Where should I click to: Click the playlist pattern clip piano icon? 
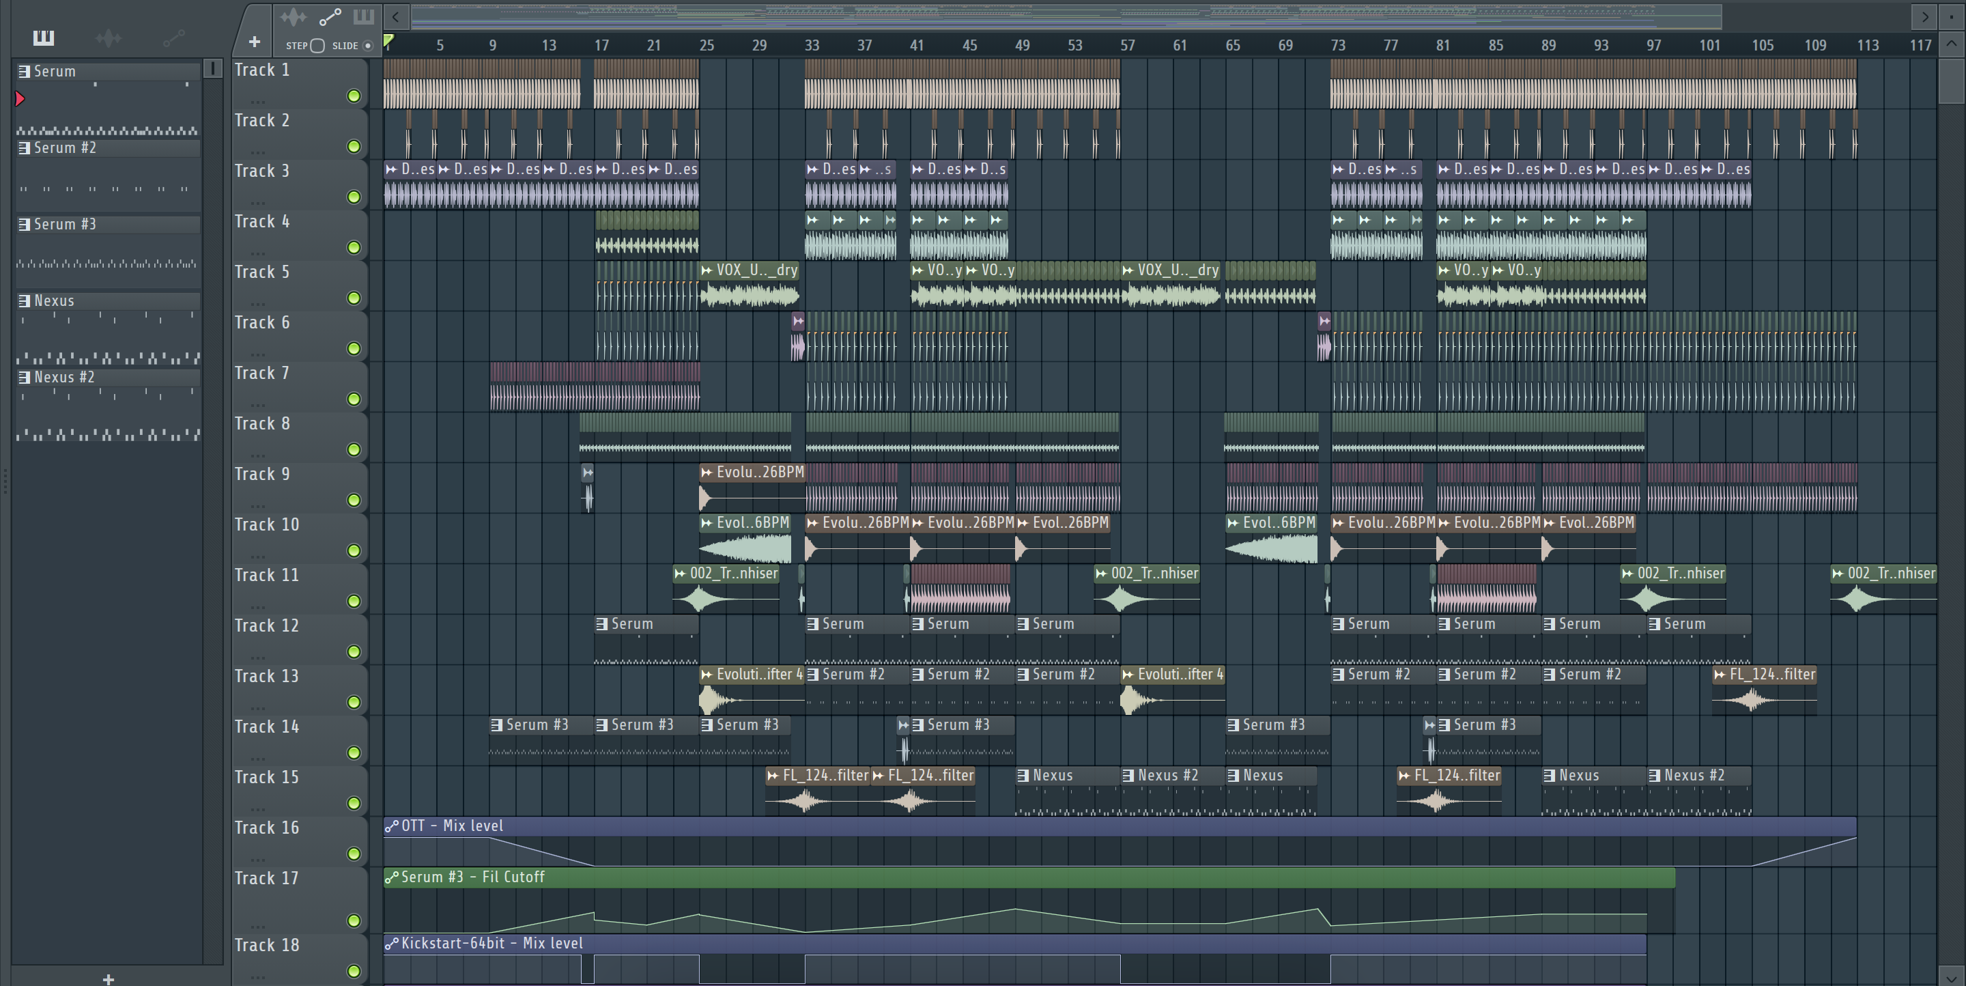[x=363, y=17]
